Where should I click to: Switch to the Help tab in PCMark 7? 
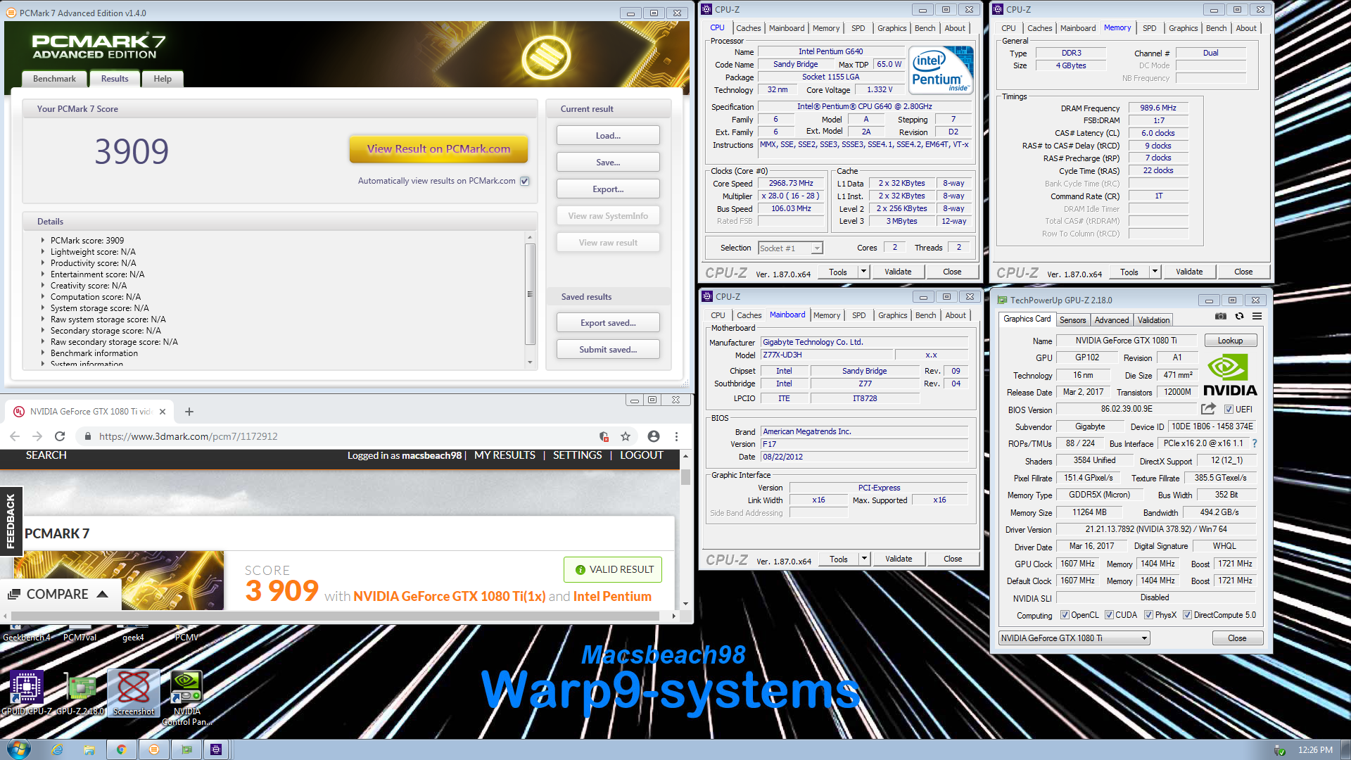tap(163, 79)
